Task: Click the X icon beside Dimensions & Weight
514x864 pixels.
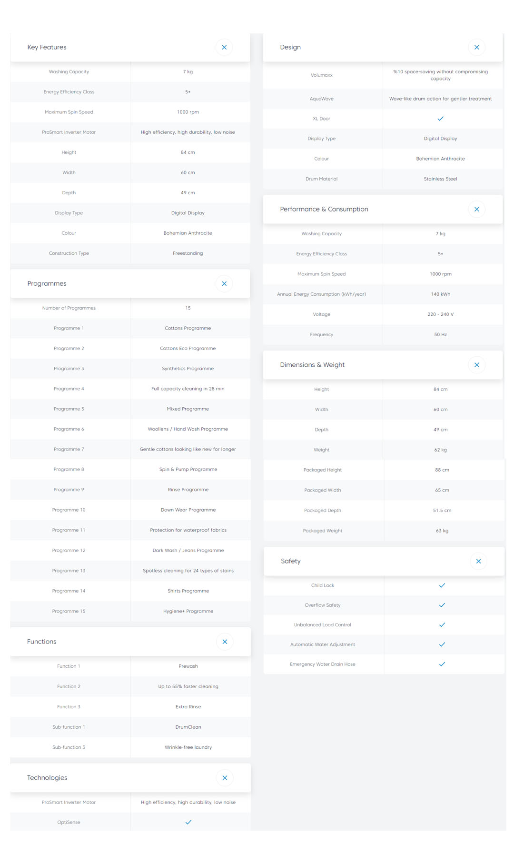Action: tap(476, 365)
